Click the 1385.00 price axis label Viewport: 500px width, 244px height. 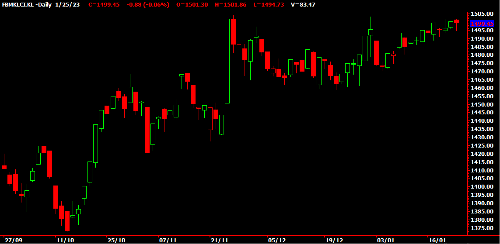(x=483, y=212)
